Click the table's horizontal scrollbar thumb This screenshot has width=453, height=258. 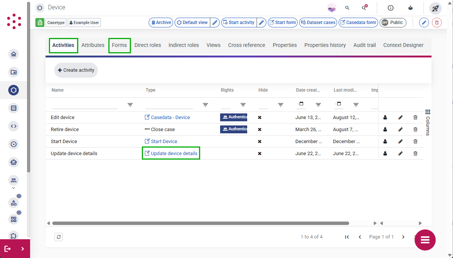(x=201, y=223)
